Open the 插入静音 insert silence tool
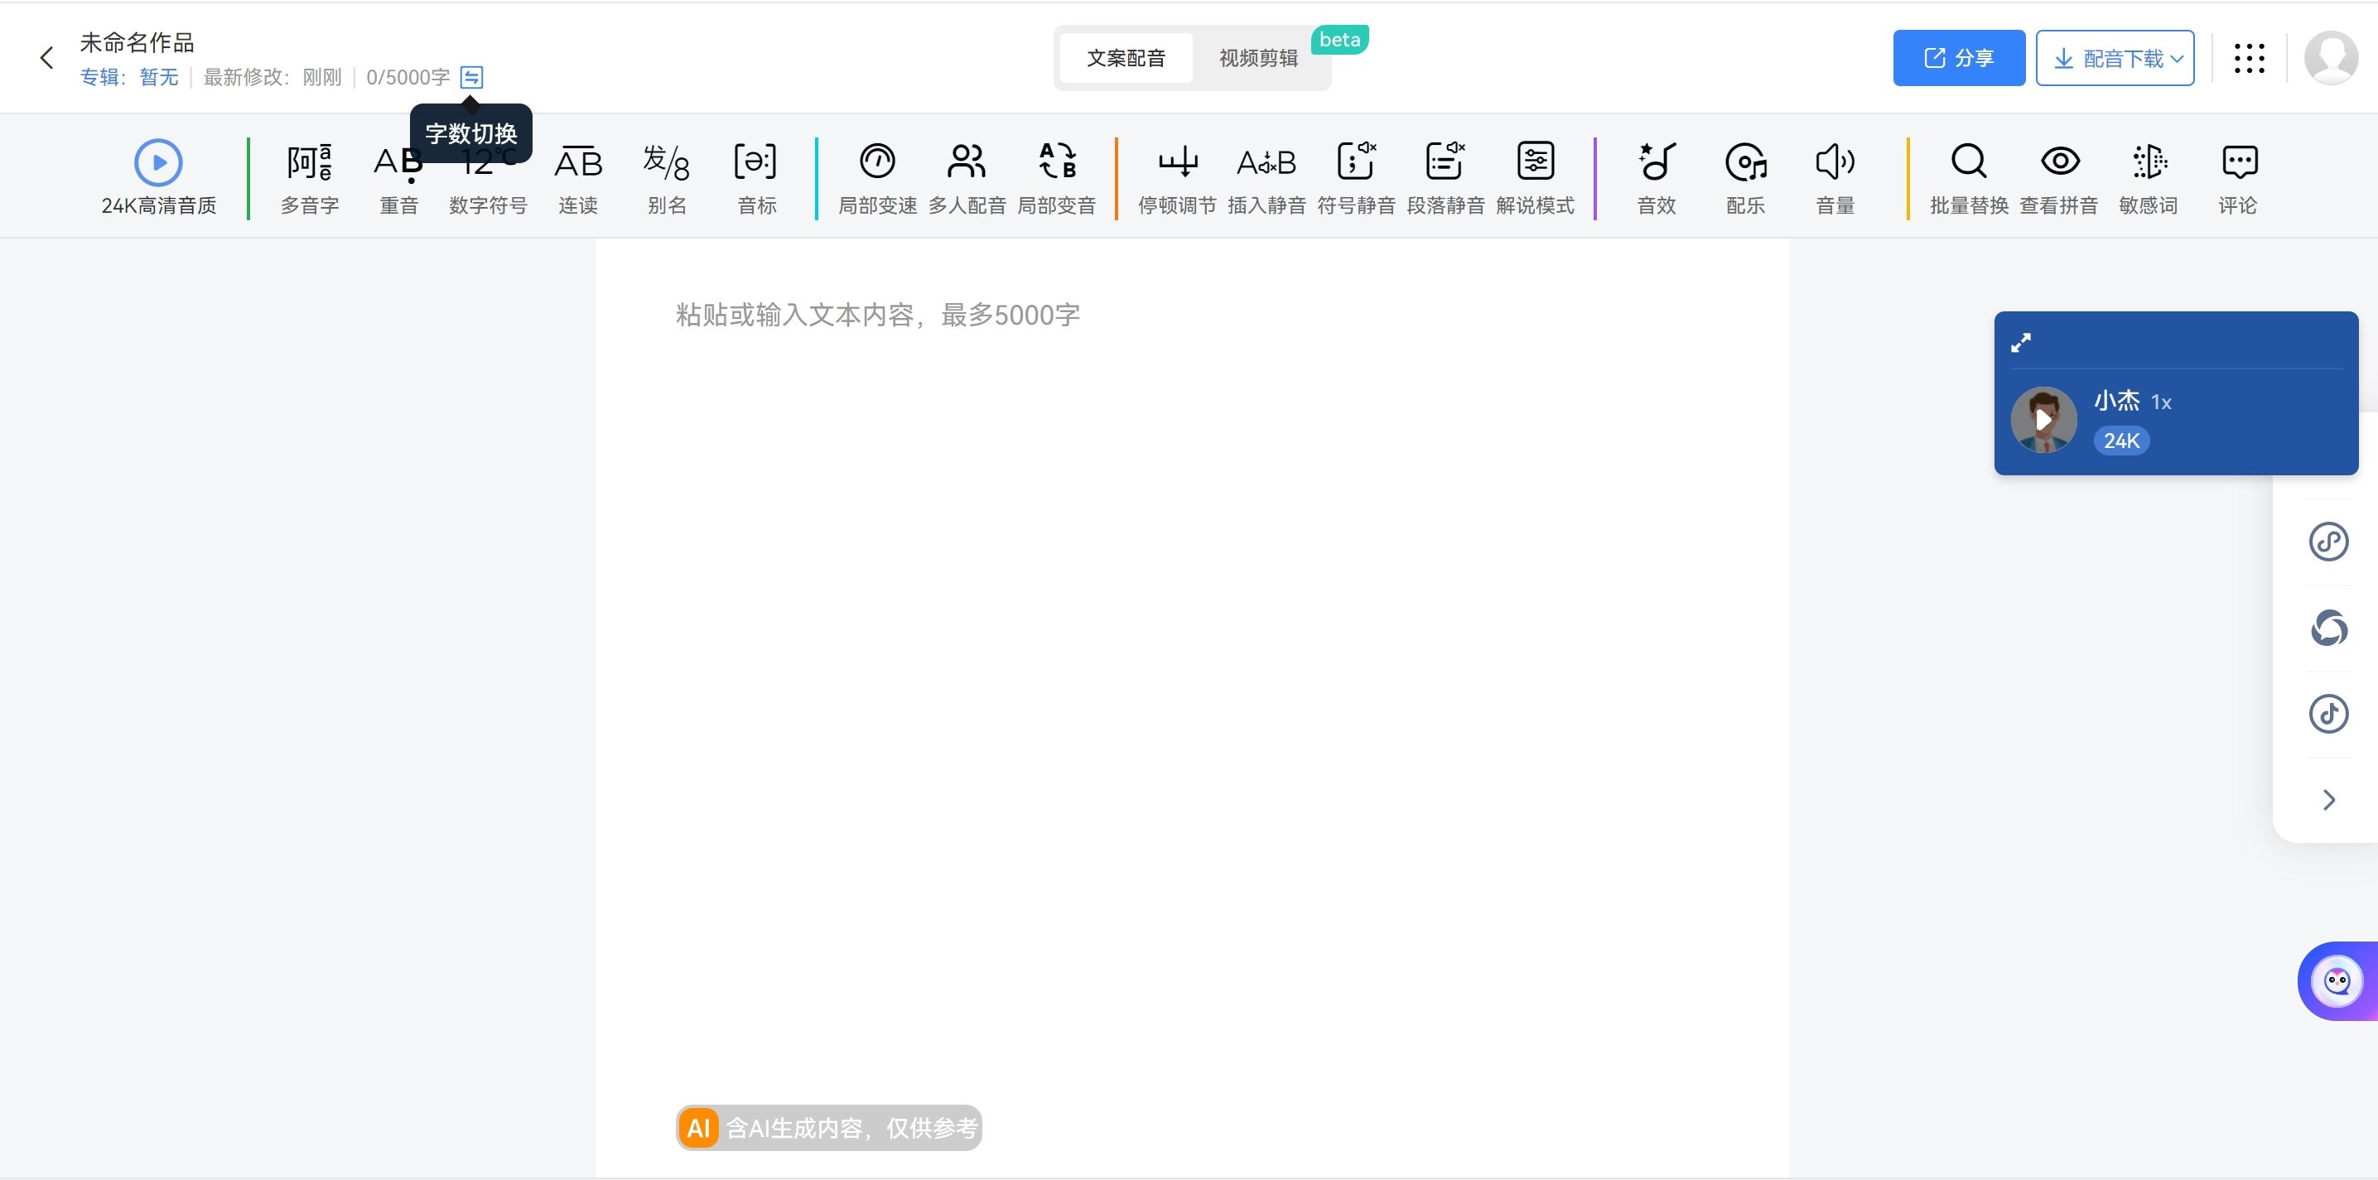Screen dimensions: 2378x1180 pos(1266,177)
